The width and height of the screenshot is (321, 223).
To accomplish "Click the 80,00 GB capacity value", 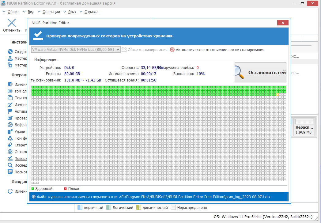I will point(72,74).
